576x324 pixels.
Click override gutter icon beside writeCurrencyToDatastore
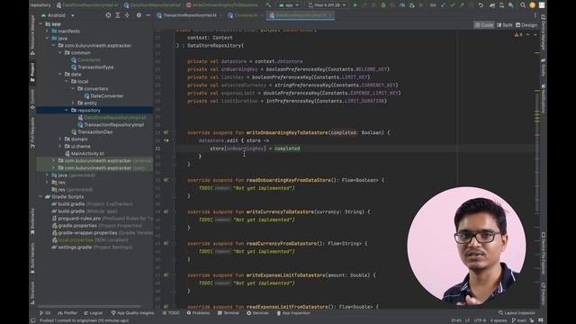point(166,212)
